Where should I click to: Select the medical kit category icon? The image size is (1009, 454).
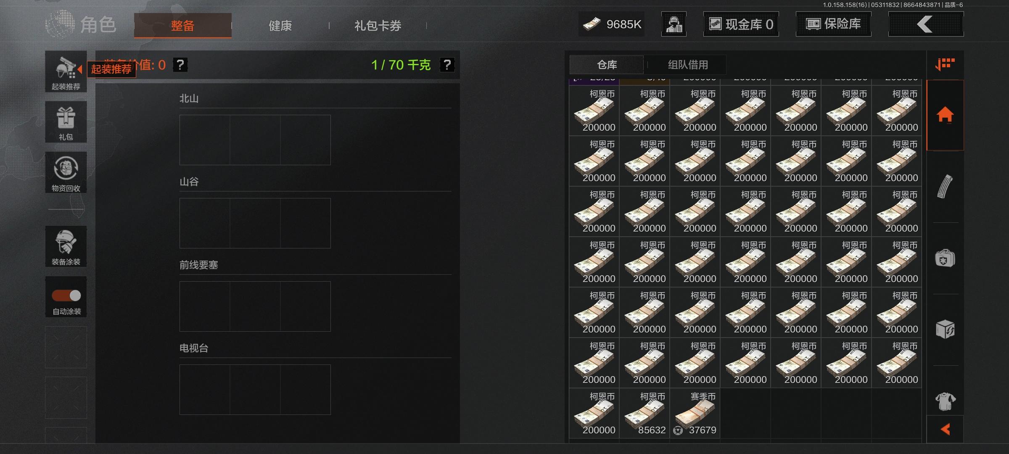click(945, 258)
